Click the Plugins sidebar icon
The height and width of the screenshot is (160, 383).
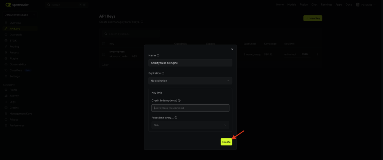point(6,58)
